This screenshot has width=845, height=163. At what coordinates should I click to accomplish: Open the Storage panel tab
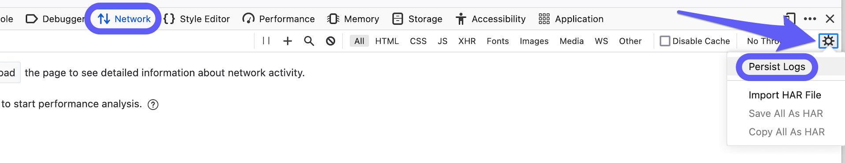[x=417, y=19]
